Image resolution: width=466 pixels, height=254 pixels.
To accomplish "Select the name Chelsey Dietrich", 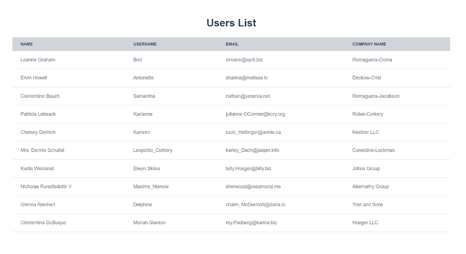I will [x=38, y=132].
